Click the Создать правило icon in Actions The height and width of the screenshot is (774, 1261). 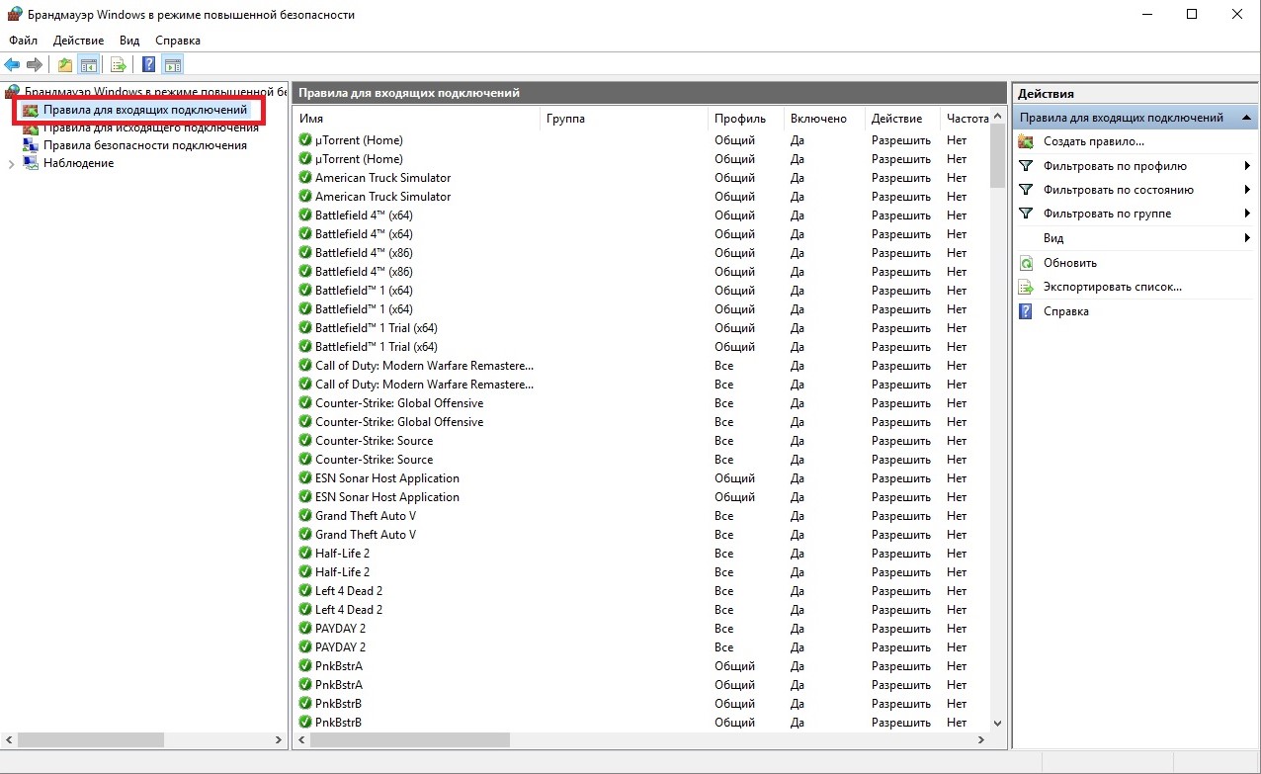[1026, 141]
